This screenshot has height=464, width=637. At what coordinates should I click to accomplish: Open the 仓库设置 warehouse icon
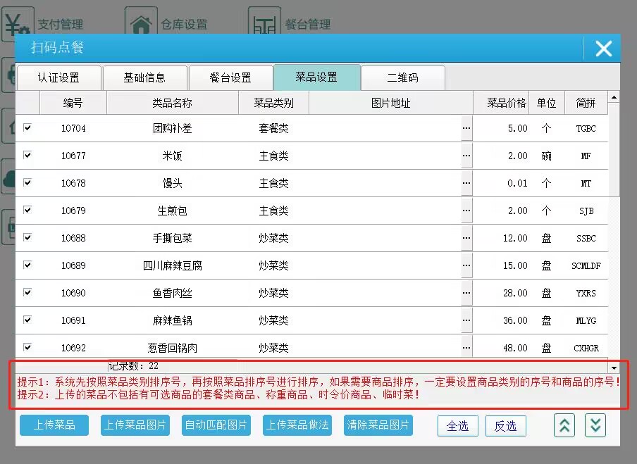pos(141,25)
